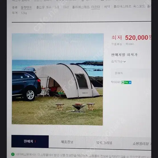Click the green exclamation notice icon

[13, 154]
